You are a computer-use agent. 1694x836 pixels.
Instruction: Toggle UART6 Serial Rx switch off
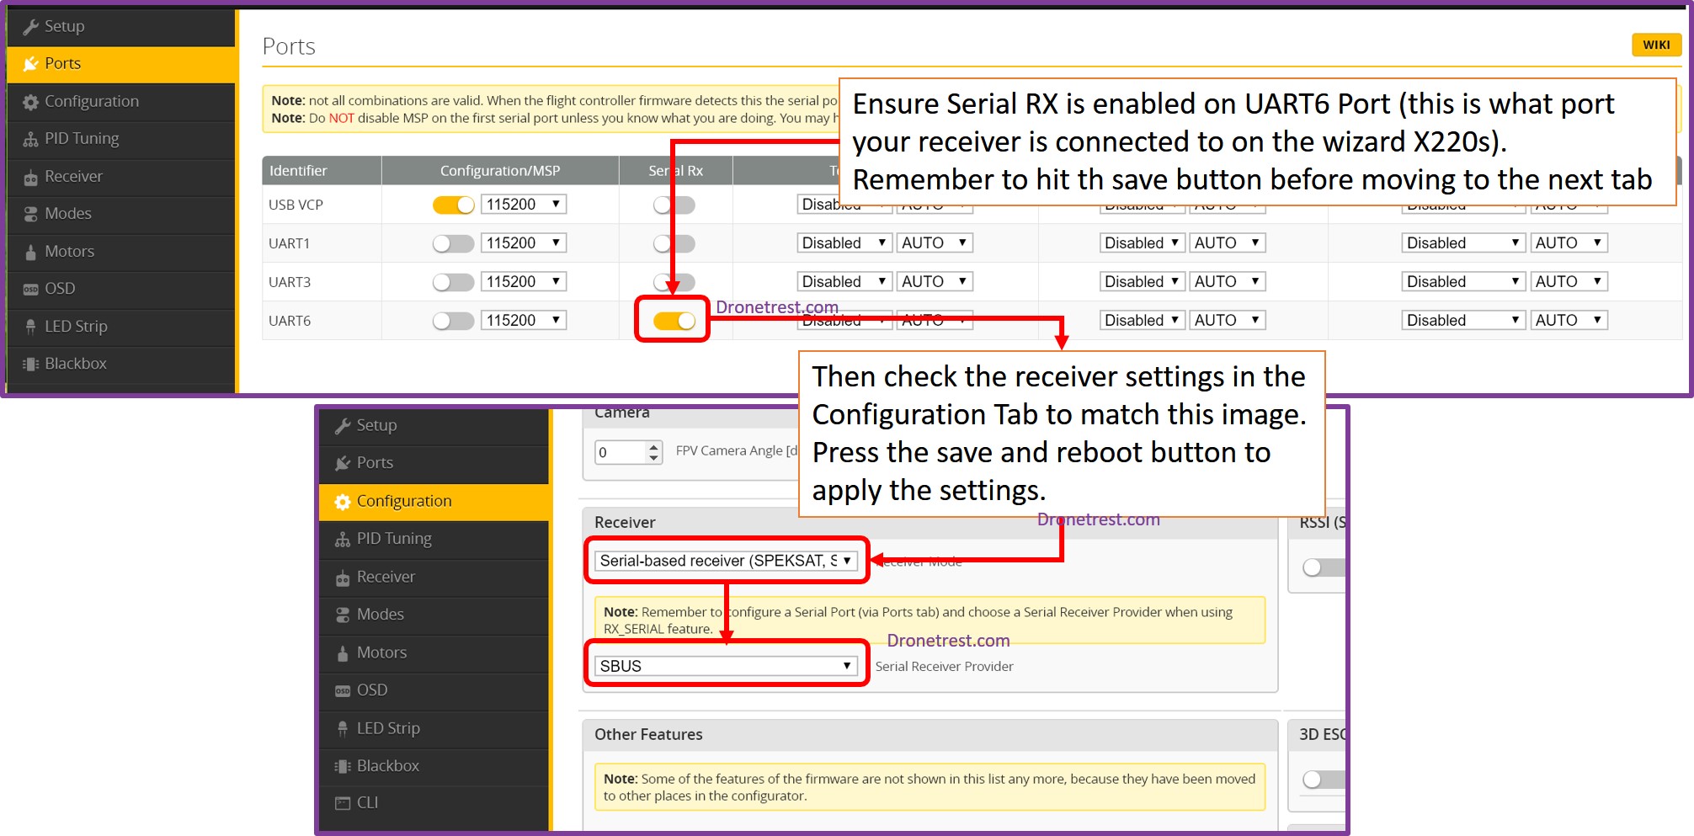point(674,321)
